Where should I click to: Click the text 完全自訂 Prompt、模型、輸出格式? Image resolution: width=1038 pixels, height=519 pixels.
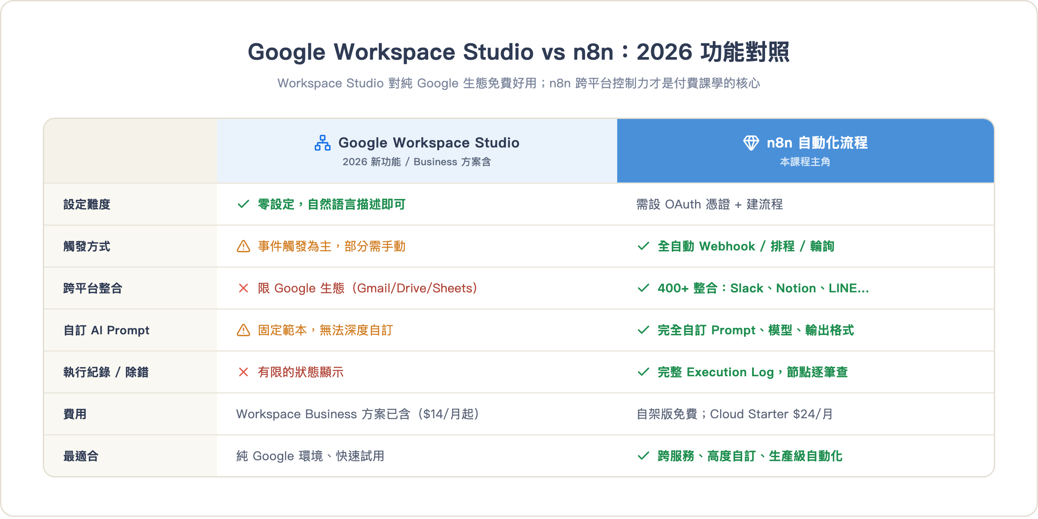coord(756,330)
